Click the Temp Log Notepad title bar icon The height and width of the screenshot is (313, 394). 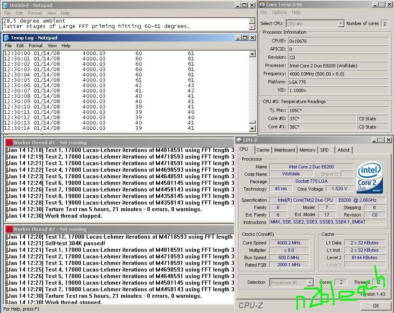pos(7,38)
